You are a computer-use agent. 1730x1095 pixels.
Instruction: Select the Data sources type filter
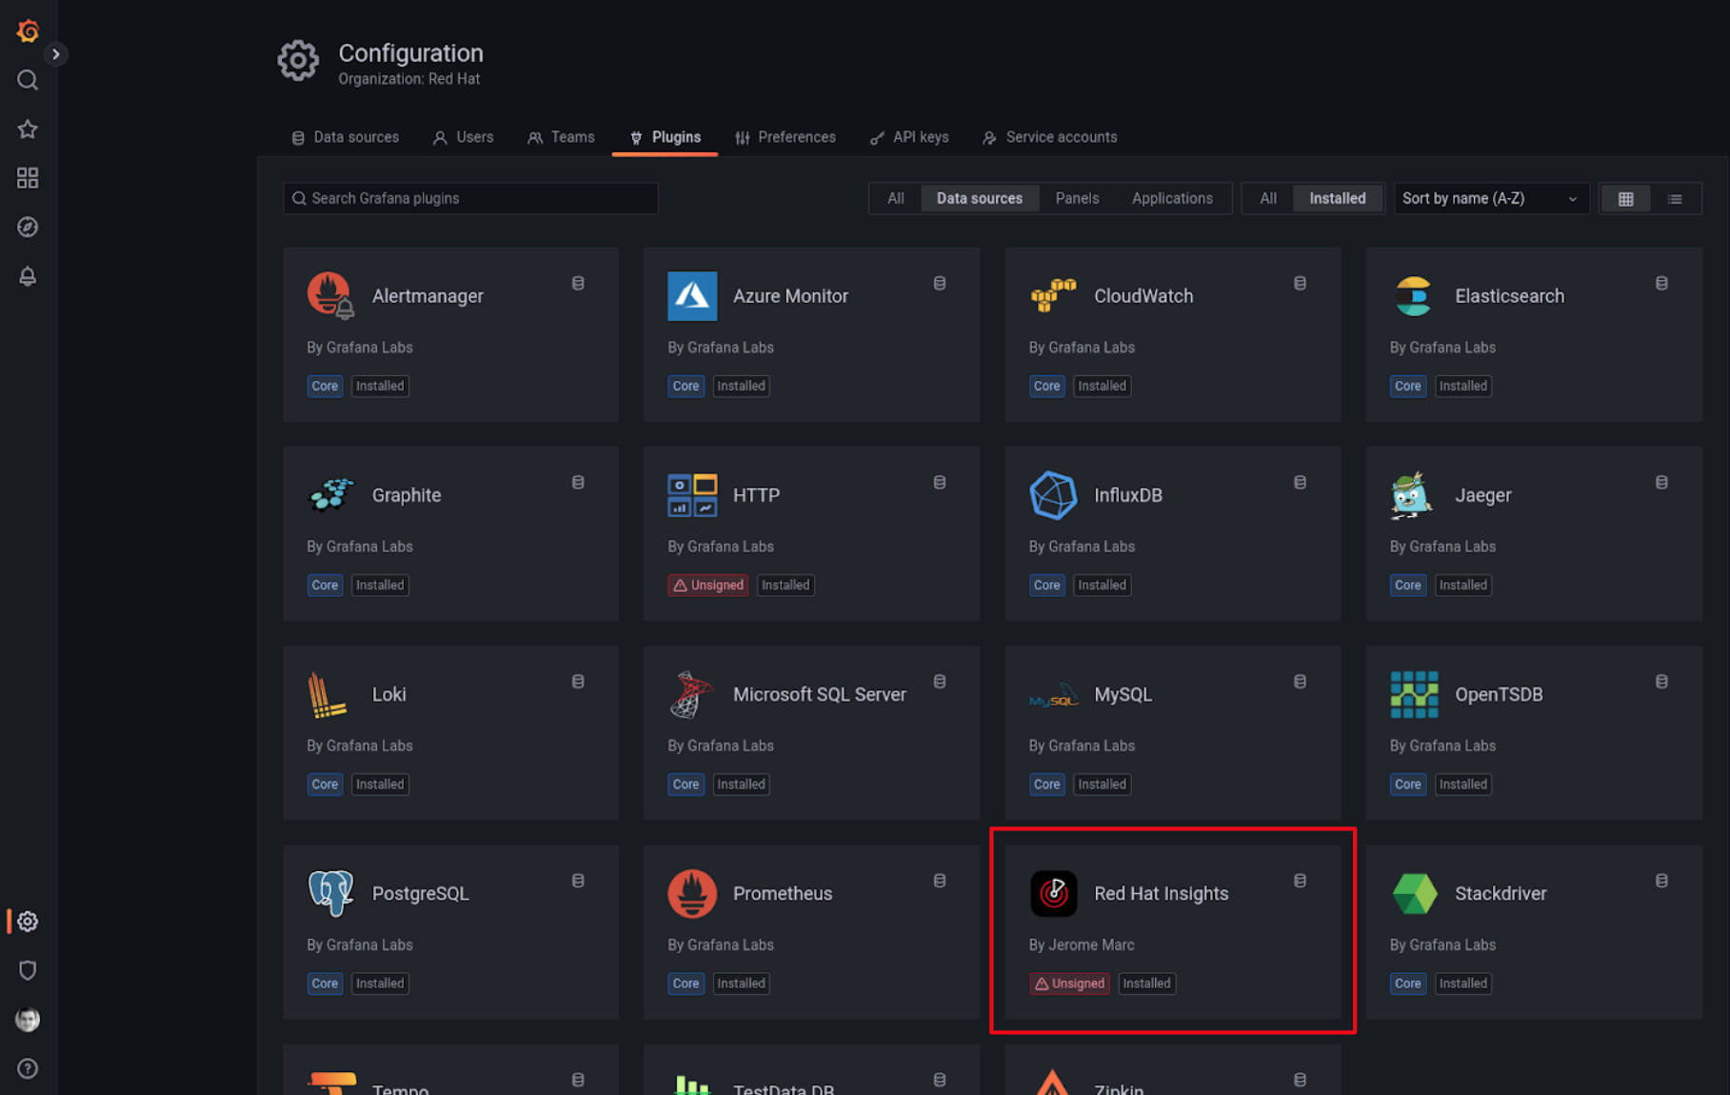pyautogui.click(x=980, y=198)
